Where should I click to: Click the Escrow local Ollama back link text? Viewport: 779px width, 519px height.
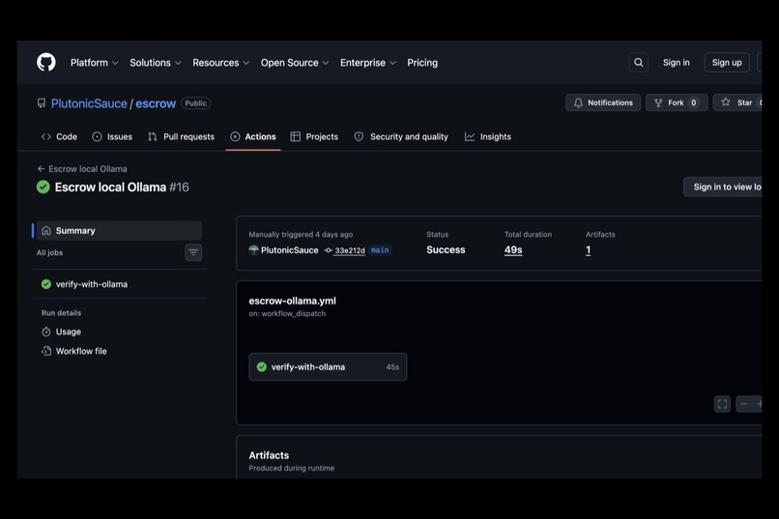click(x=87, y=169)
